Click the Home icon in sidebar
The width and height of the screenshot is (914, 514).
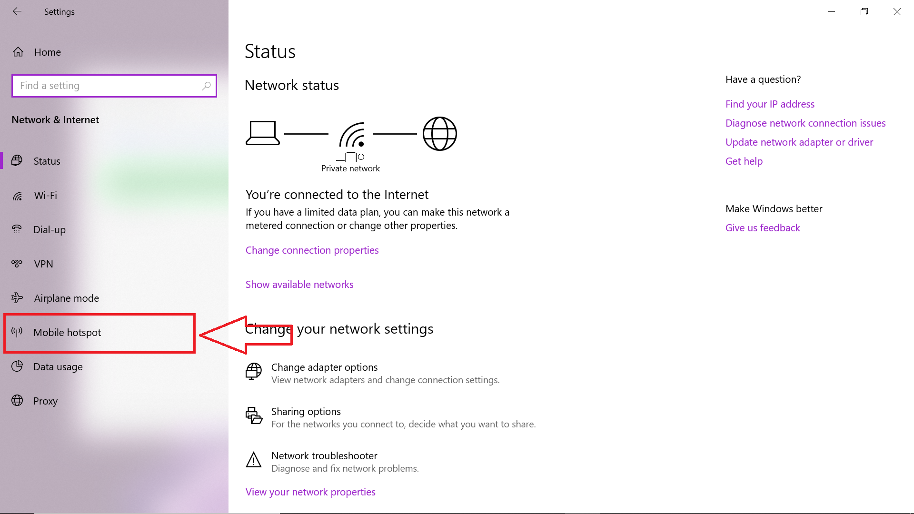(18, 52)
